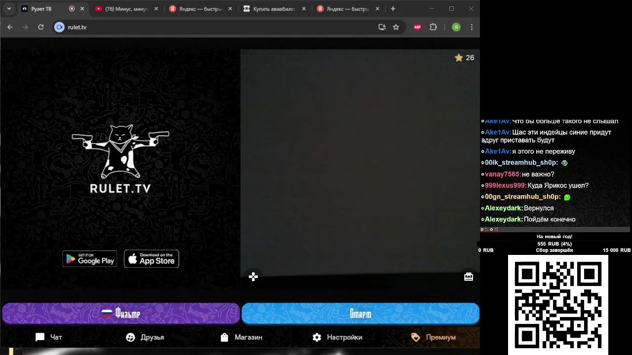Open the Друзья section
The image size is (632, 355).
coord(145,337)
